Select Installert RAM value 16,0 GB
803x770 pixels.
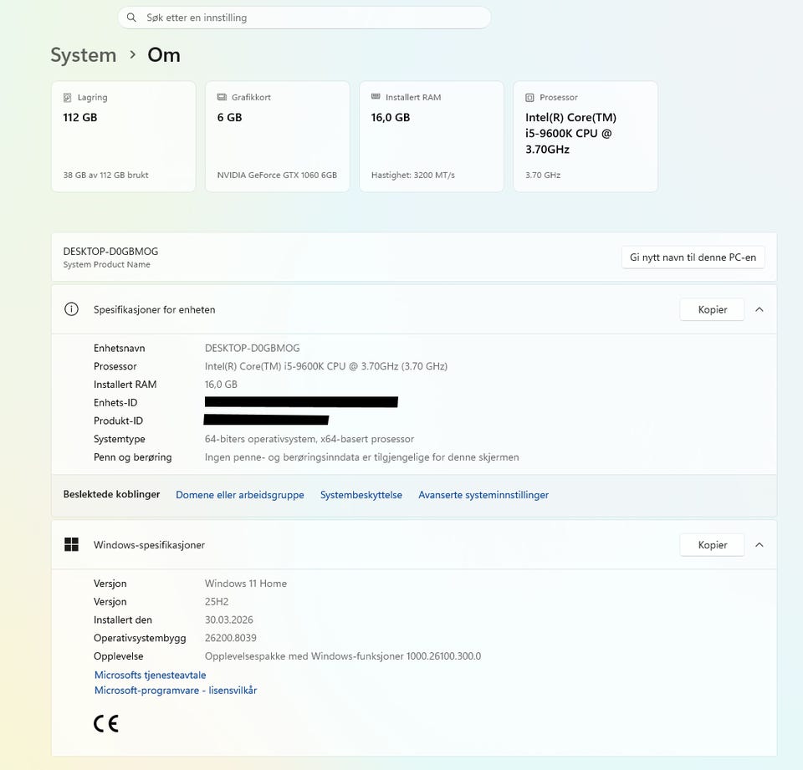click(x=221, y=385)
